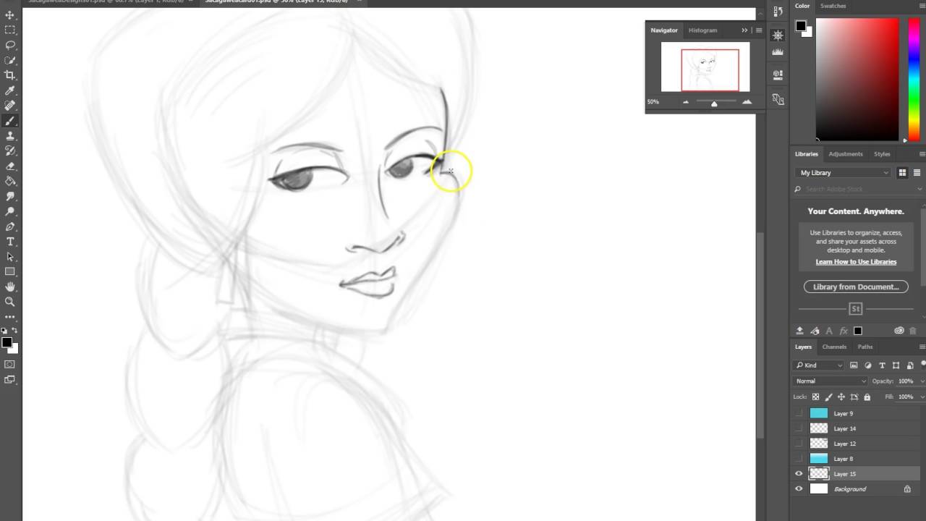This screenshot has width=926, height=521.
Task: Hide the Background layer eye icon
Action: point(799,489)
